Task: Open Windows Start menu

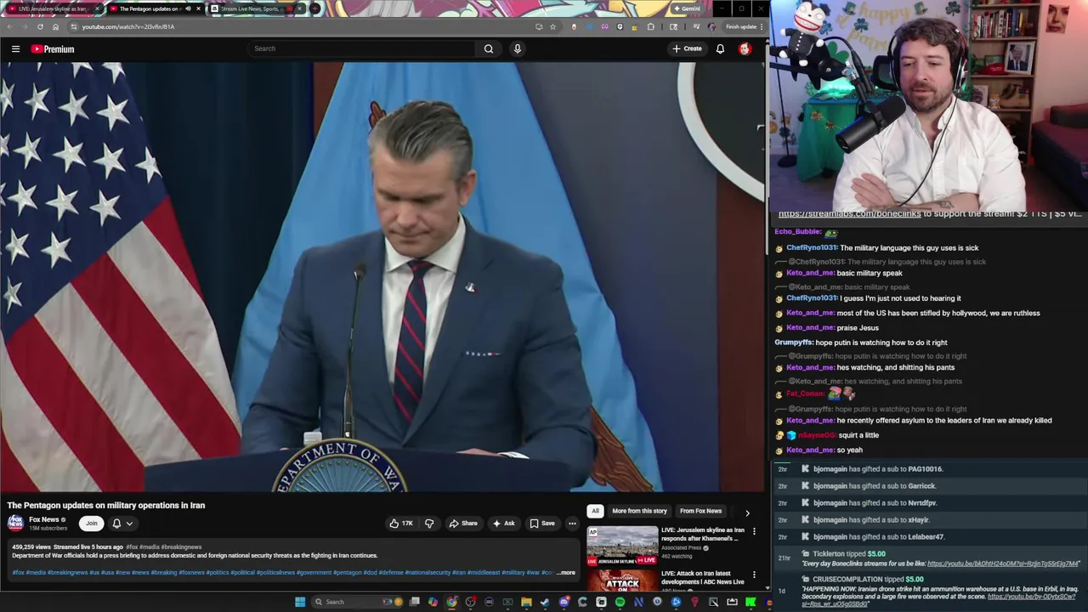Action: pos(299,602)
